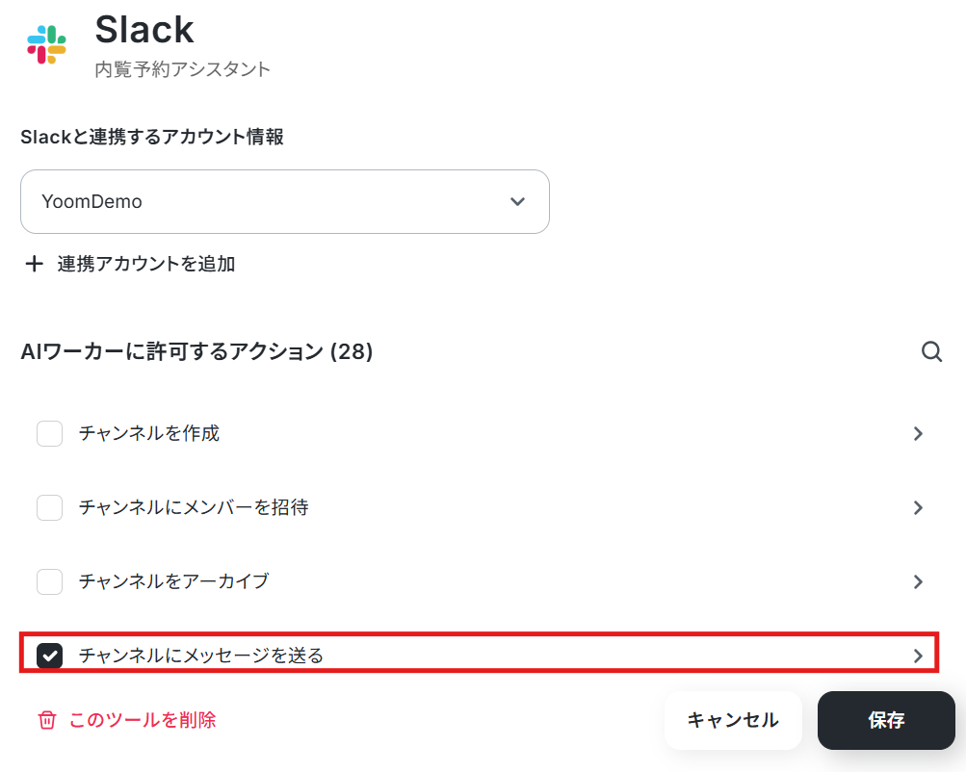This screenshot has height=772, width=966.
Task: Click the checkmark icon on チャンネルにメッセージを送る
Action: tap(49, 656)
